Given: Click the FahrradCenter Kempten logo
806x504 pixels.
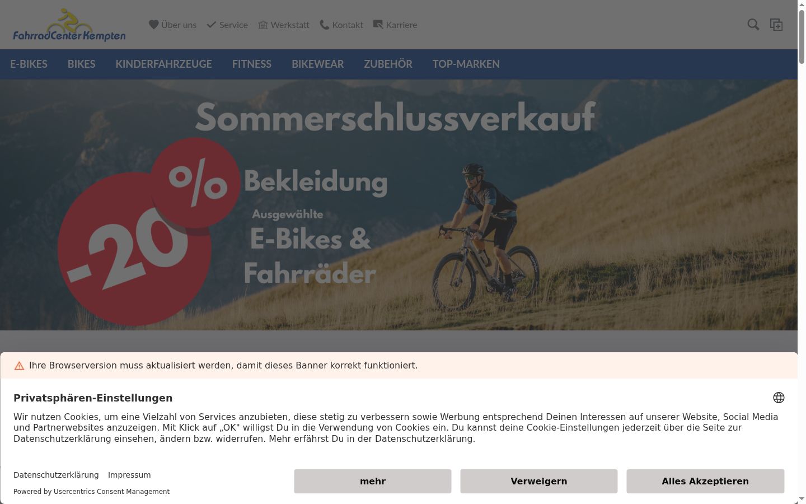Looking at the screenshot, I should tap(69, 25).
